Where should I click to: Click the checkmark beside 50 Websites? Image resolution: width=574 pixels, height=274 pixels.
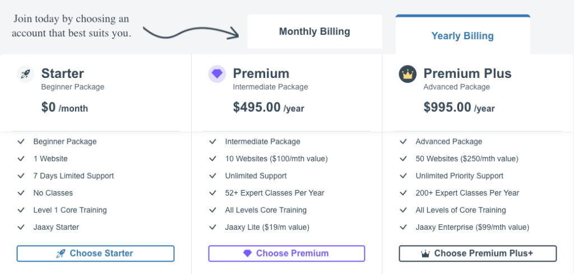[x=404, y=159]
